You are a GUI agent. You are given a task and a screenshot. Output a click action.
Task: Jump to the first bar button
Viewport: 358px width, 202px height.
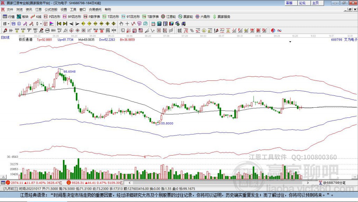click(x=59, y=24)
